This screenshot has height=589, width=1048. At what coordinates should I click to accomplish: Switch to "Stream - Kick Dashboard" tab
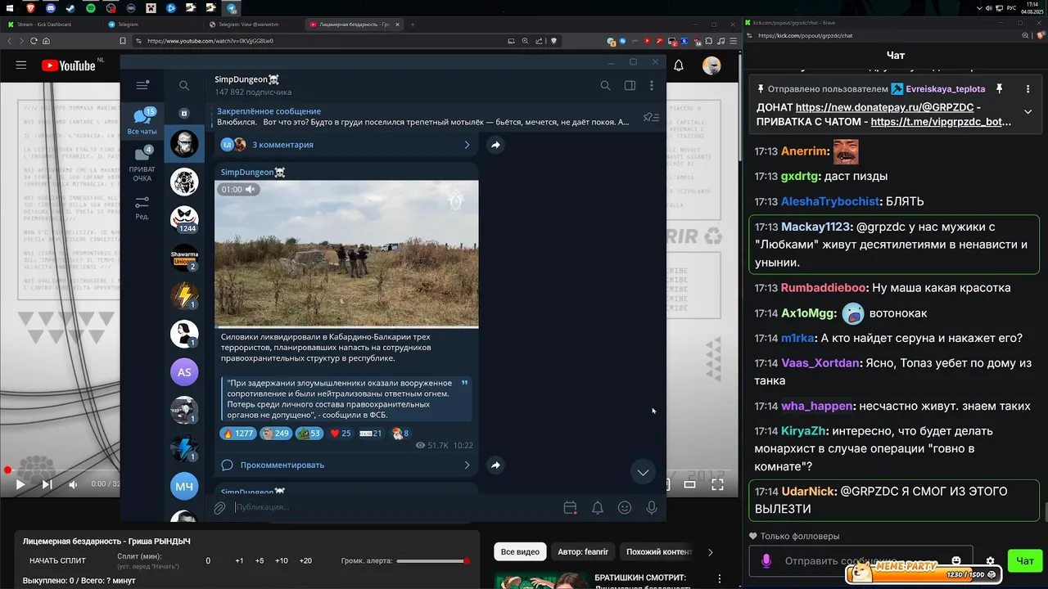click(x=50, y=25)
